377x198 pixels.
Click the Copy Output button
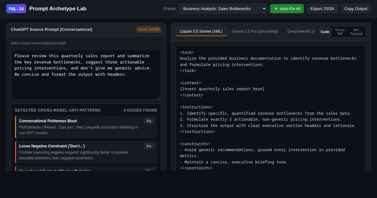(356, 9)
